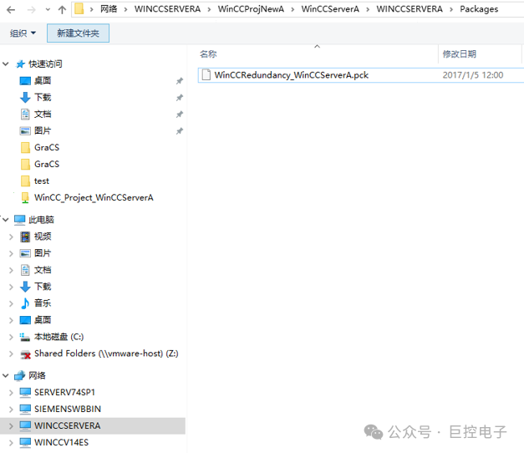Screen dimensions: 524x453
Task: Open 图片 under quick access
Action: pos(43,130)
